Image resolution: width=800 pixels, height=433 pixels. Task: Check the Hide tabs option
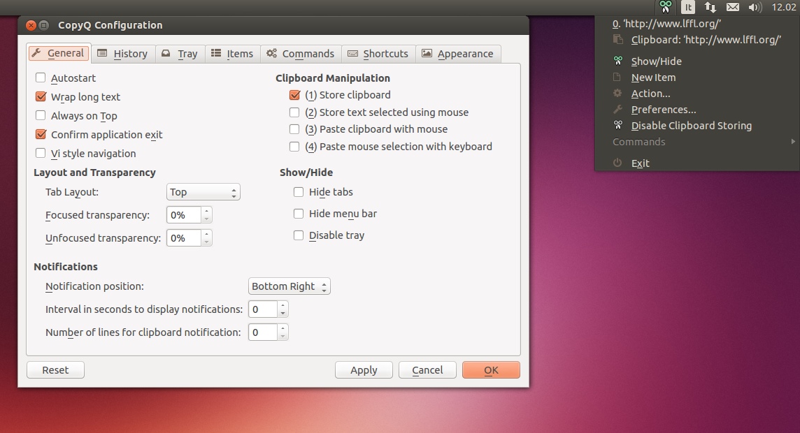click(x=299, y=191)
